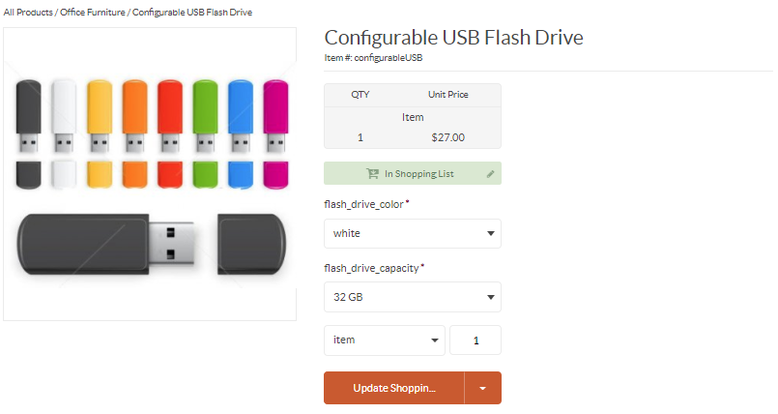Select the upright orange flash drive
778x414 pixels.
(x=134, y=116)
